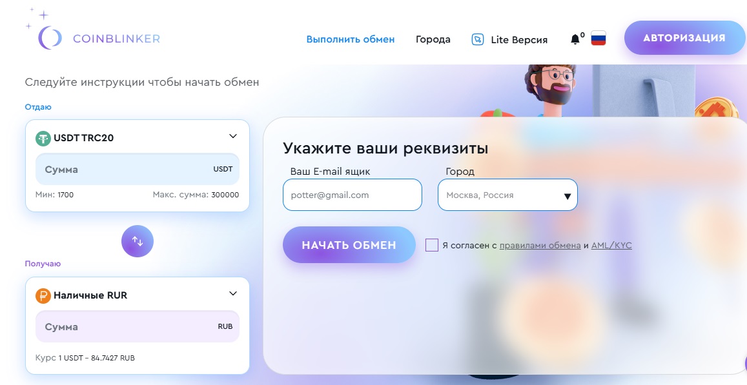Open the notification bell
Image resolution: width=747 pixels, height=385 pixels.
tap(575, 39)
